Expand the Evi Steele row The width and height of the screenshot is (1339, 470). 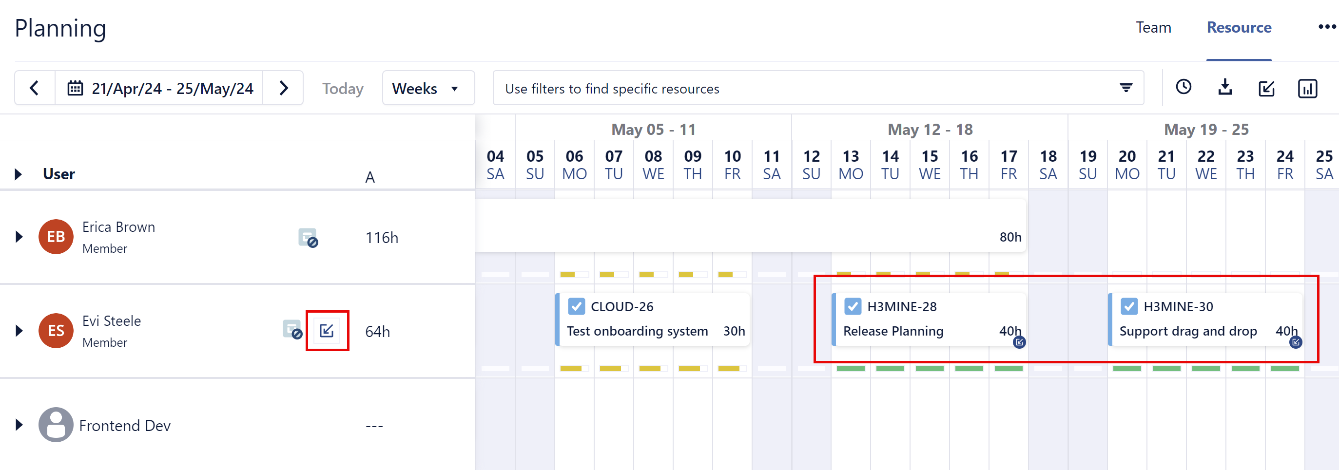coord(19,331)
